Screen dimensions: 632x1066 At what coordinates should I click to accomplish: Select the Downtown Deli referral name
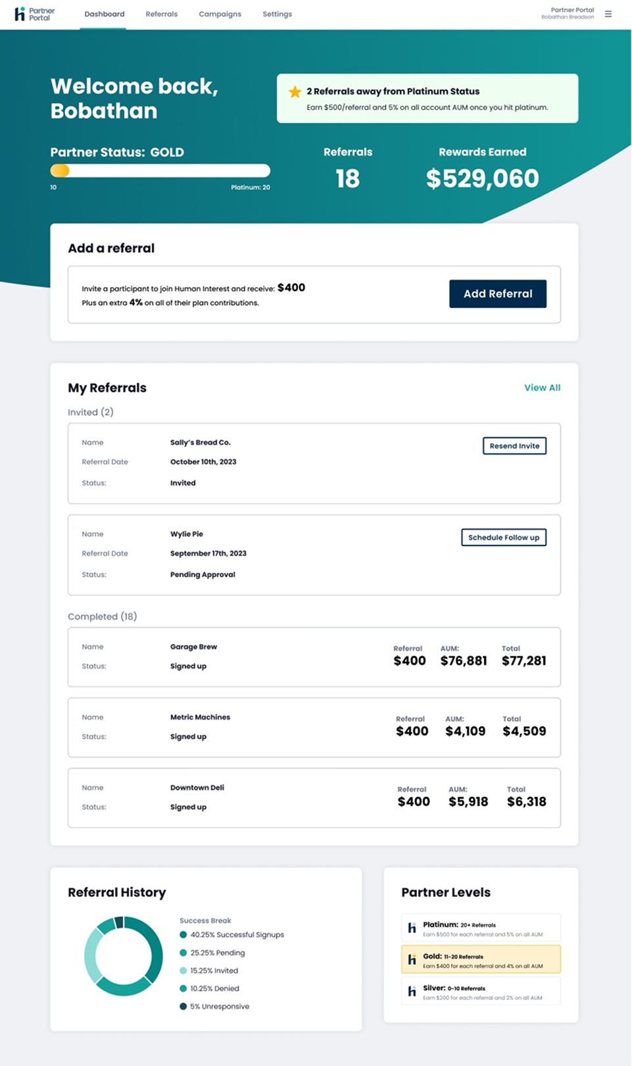point(197,788)
